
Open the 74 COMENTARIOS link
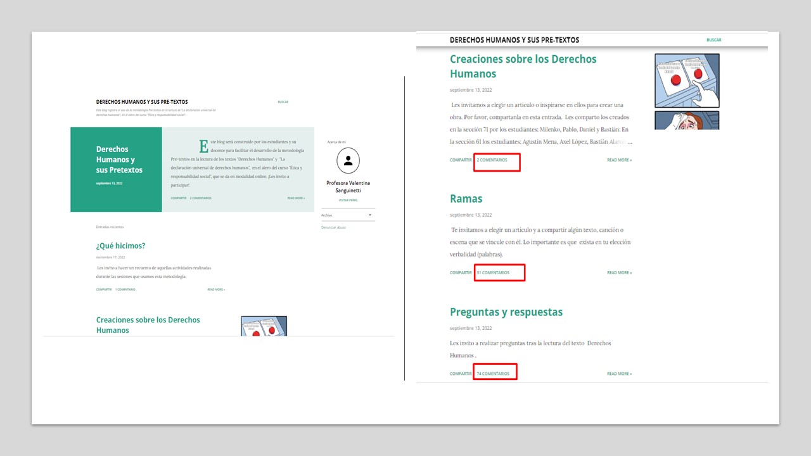[493, 374]
